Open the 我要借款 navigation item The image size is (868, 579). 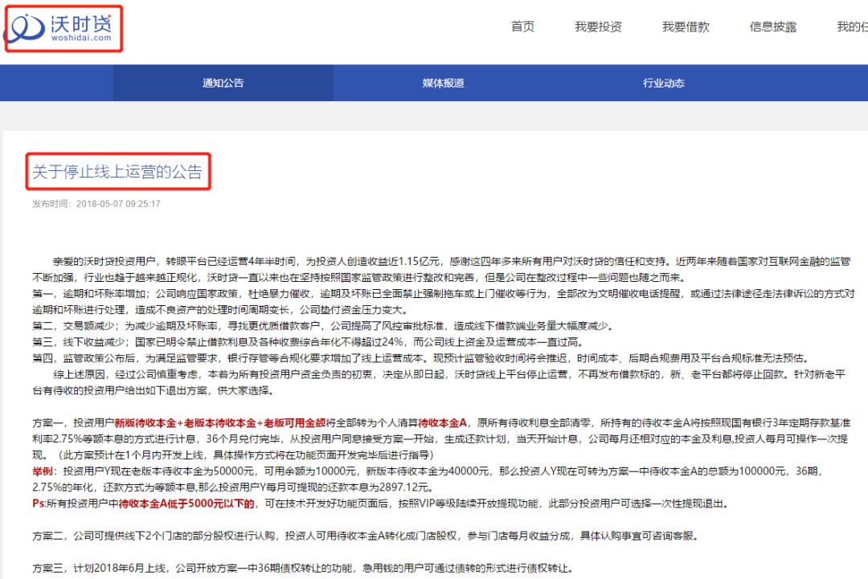point(687,26)
